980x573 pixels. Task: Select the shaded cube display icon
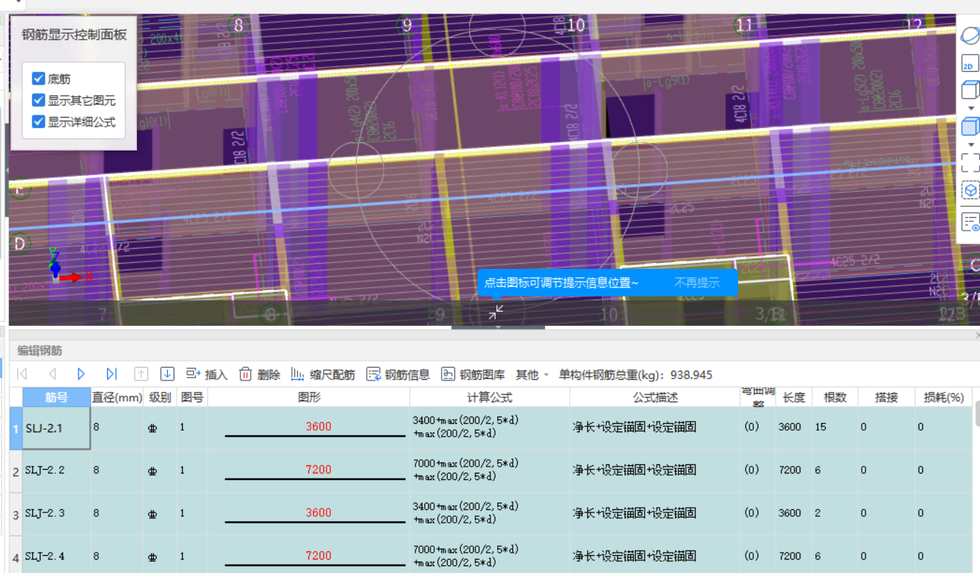(x=970, y=126)
